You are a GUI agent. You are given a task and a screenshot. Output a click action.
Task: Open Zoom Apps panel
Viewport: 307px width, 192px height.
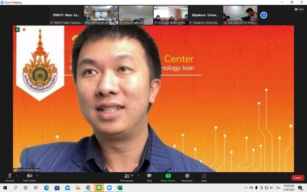pos(204,177)
